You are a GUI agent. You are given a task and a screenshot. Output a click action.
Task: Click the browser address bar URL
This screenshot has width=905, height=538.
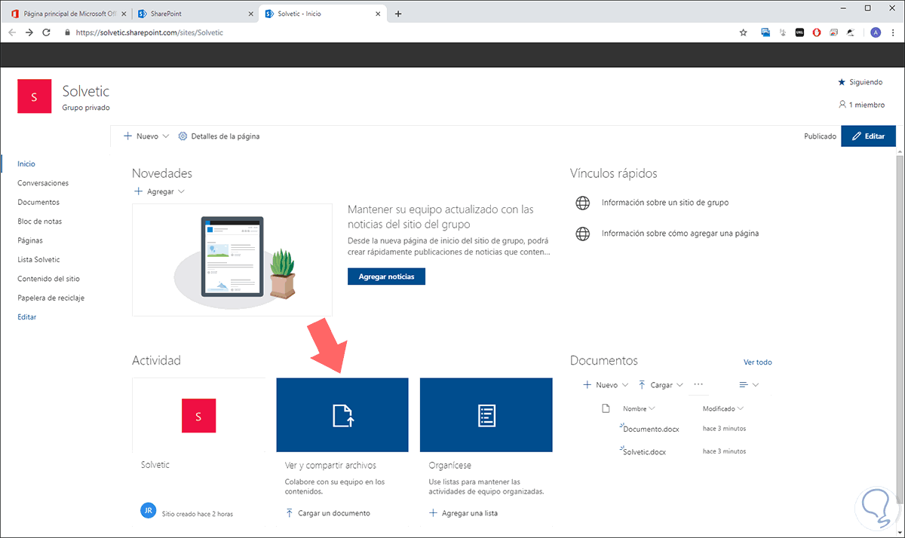[x=149, y=32]
